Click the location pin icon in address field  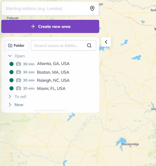pos(92,9)
